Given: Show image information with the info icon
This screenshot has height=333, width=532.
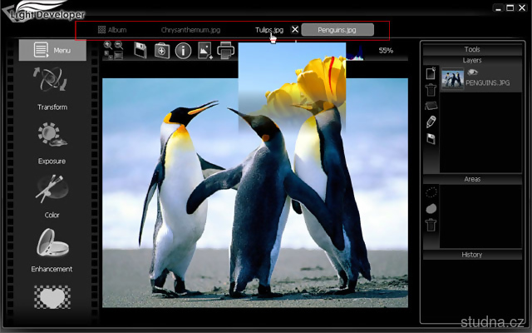Looking at the screenshot, I should [183, 52].
